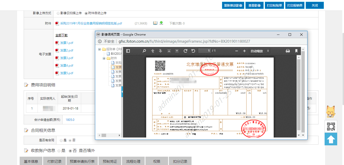344x165 pixels.
Task: Rotate the PDF clockwise
Action: click(185, 51)
